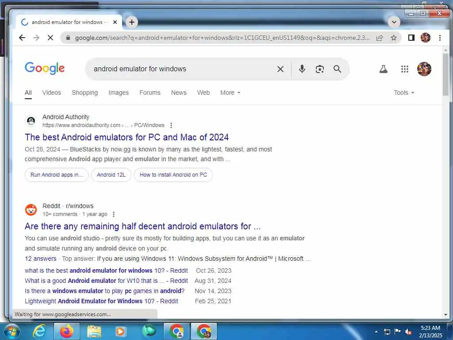Open Google Lens image search icon
The width and height of the screenshot is (453, 340).
(x=319, y=69)
